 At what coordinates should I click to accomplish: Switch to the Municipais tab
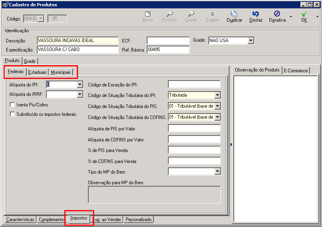61,72
